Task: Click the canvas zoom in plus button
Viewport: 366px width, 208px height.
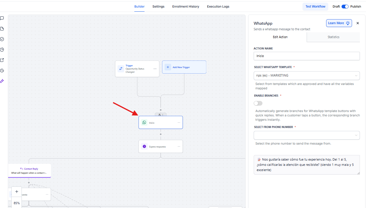Action: pos(17,191)
